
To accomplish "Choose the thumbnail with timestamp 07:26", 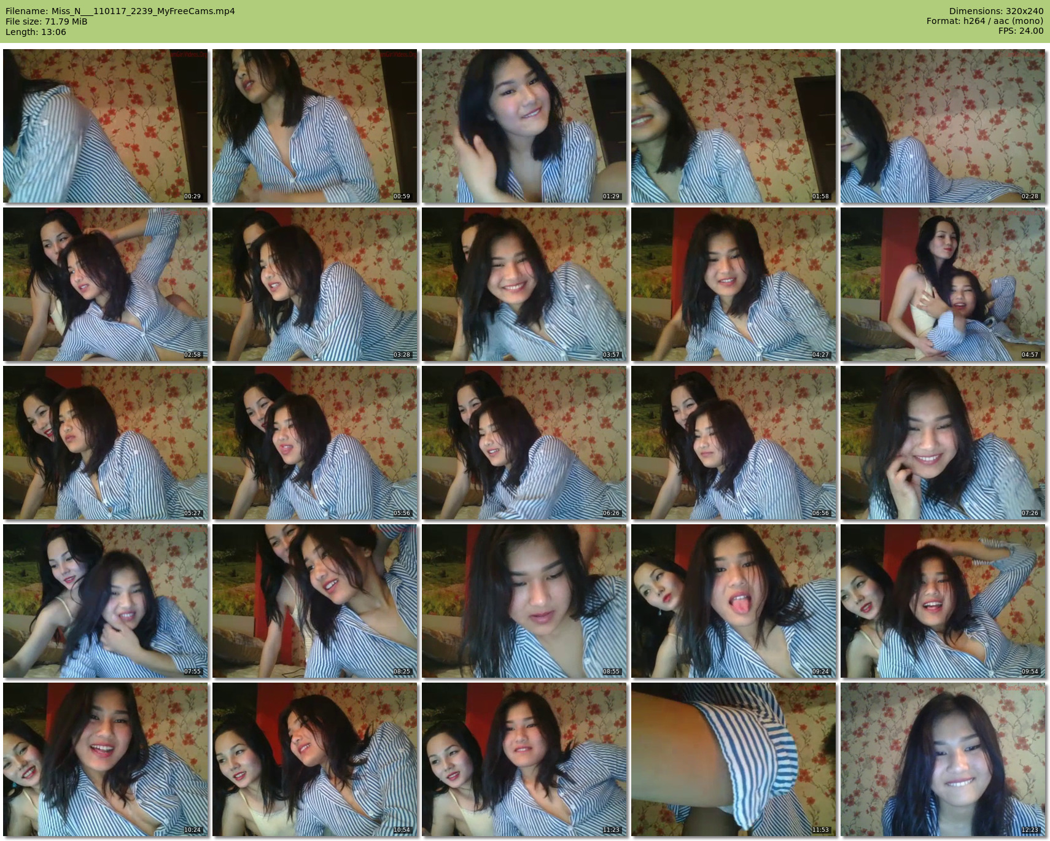I will 943,443.
